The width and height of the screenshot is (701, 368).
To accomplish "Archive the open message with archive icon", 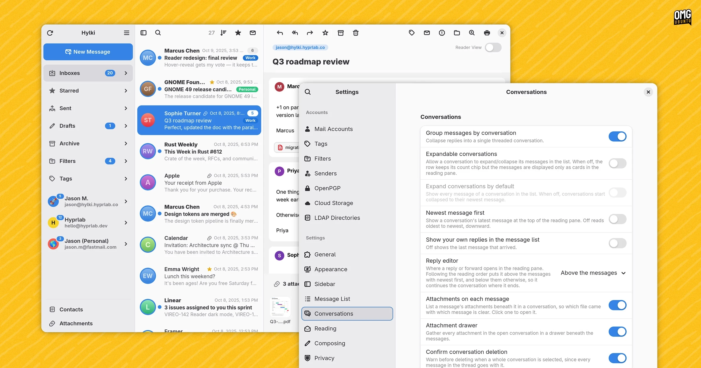I will pyautogui.click(x=341, y=33).
